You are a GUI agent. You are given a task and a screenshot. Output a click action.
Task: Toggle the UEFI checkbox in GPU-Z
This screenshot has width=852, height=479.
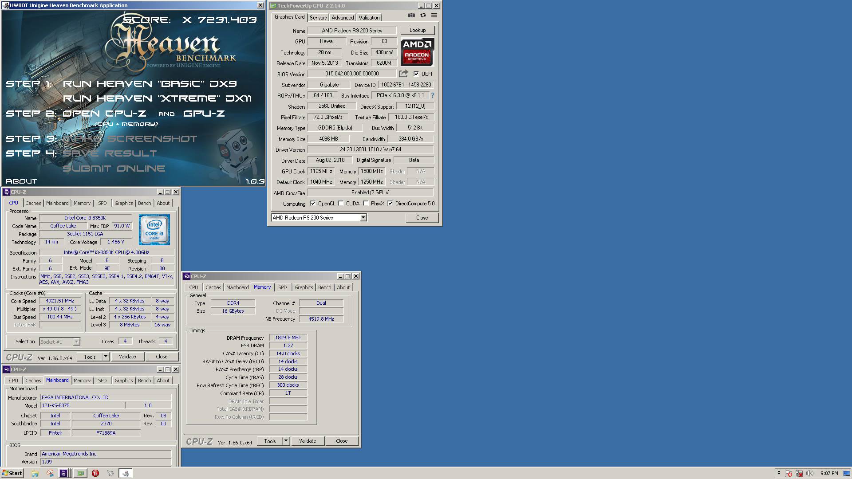coord(416,74)
